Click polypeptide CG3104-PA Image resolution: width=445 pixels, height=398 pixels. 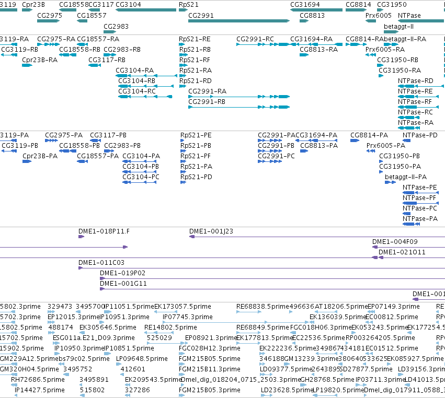pos(139,161)
